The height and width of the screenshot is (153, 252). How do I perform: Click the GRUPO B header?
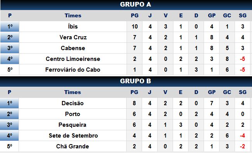(x=135, y=81)
